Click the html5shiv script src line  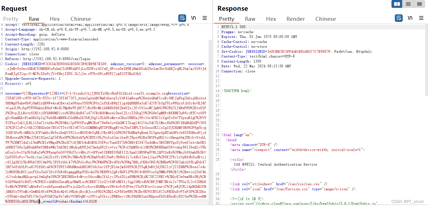coord(304,203)
